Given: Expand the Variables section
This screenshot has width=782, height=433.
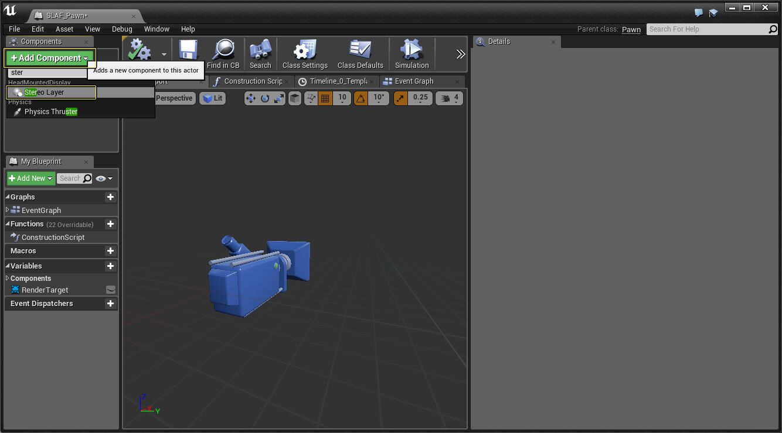Looking at the screenshot, I should click(25, 266).
